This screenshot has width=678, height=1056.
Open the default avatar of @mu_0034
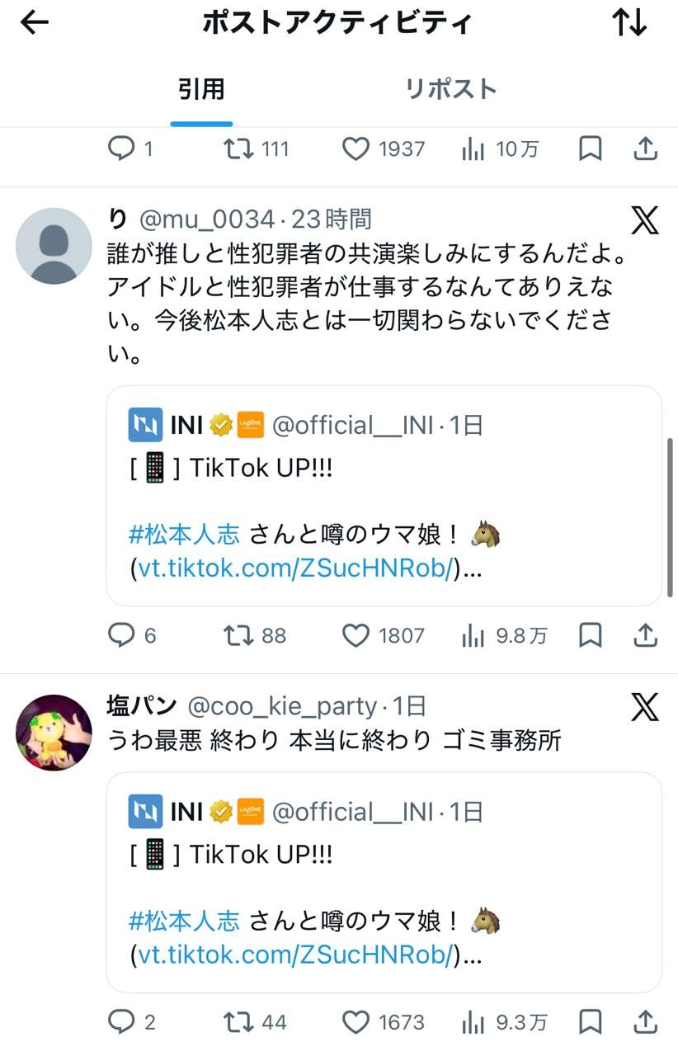(x=54, y=246)
